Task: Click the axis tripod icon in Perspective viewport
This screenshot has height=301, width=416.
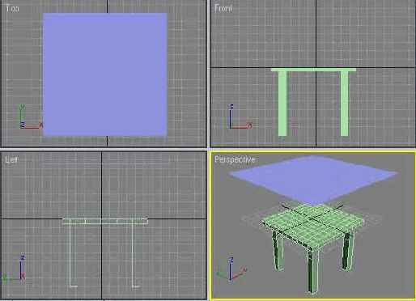Action: point(231,269)
